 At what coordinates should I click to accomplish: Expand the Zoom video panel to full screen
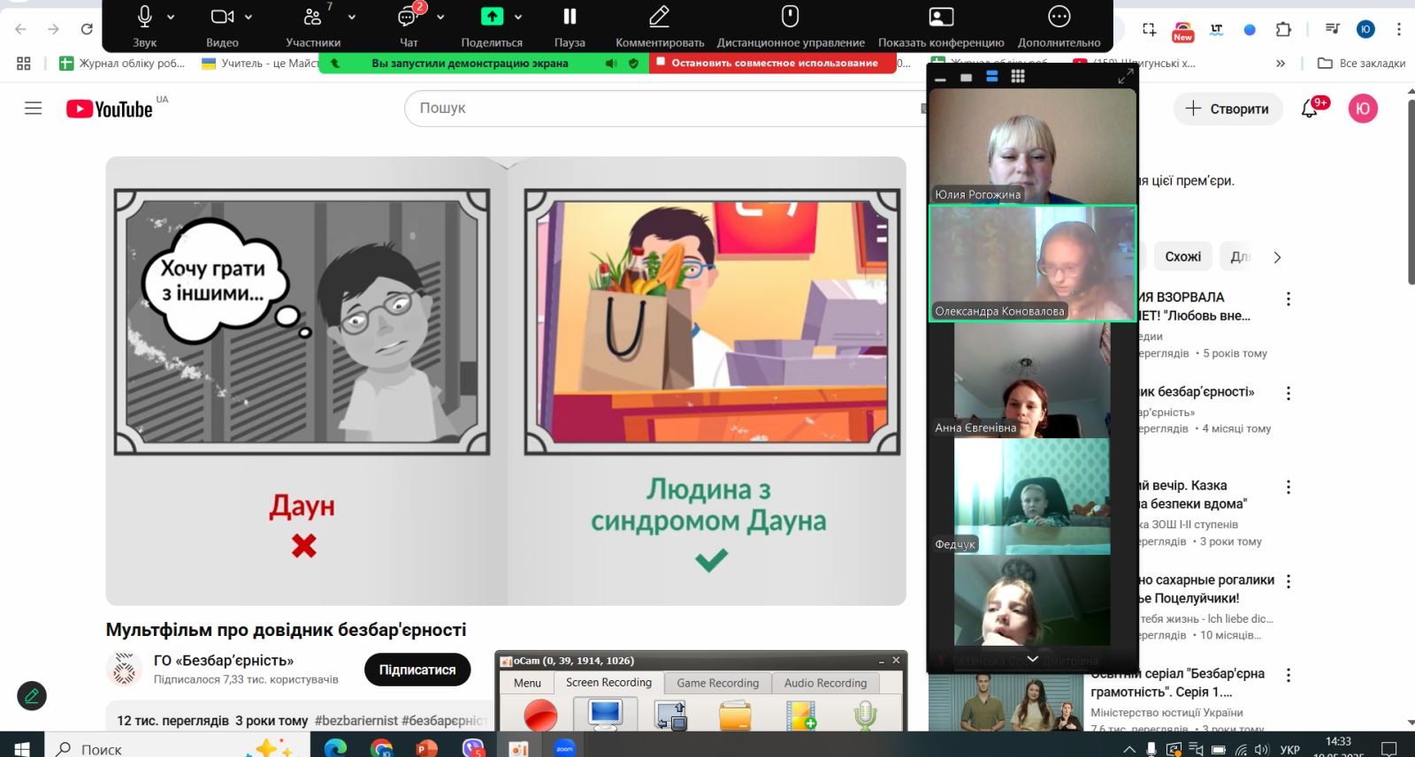tap(1125, 77)
